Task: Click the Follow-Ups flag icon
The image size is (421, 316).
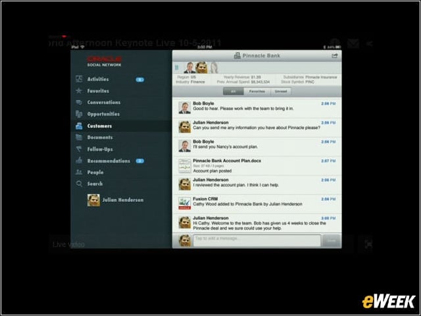Action: 79,149
